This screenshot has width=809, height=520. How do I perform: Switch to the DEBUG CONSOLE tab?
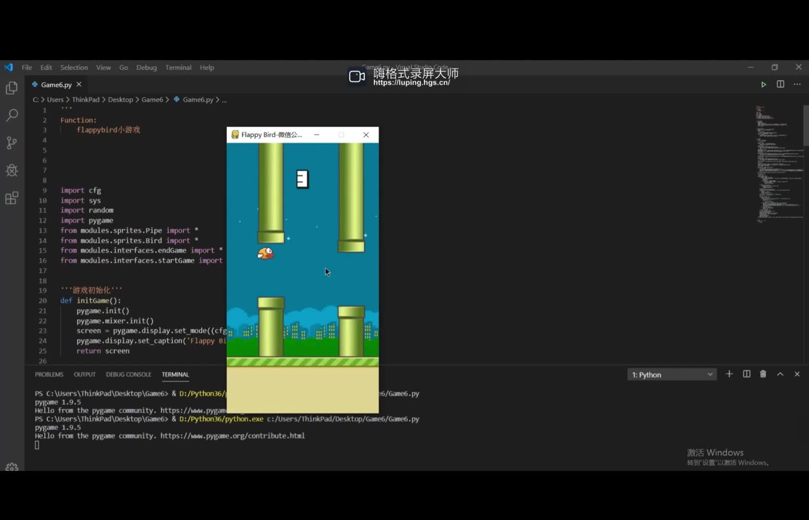128,374
